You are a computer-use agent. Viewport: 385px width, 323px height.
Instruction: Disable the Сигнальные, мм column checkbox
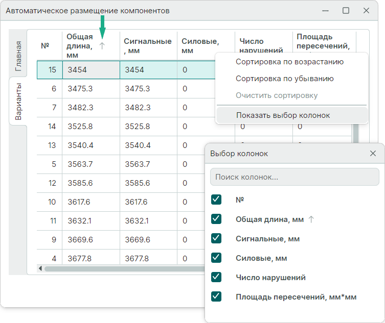(x=216, y=238)
